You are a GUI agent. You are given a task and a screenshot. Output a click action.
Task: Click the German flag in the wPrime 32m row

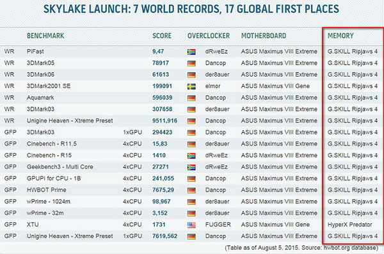coord(191,213)
